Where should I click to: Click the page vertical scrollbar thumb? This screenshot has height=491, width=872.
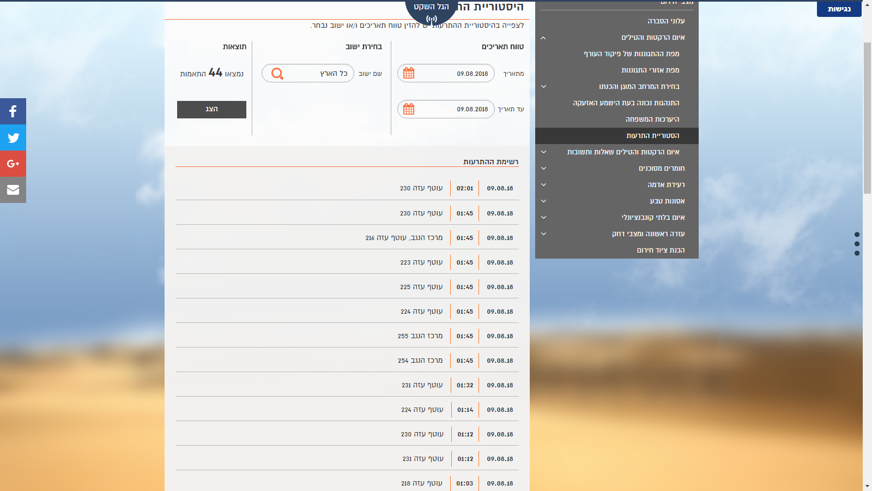(x=867, y=117)
